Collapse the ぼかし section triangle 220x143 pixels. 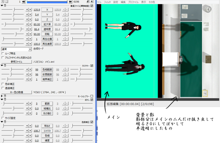point(2,100)
